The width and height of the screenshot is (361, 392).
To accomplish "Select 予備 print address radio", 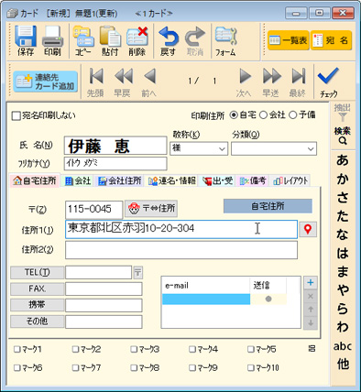I will (292, 115).
